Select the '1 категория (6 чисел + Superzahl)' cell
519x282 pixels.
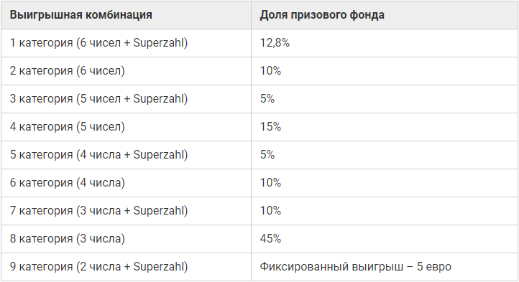click(126, 43)
